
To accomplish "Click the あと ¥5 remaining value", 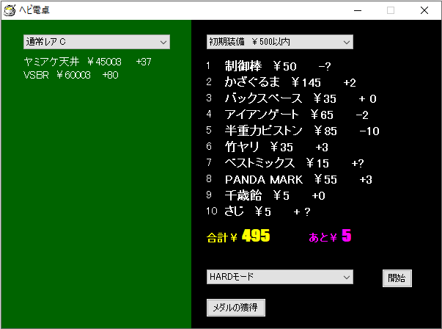I will pyautogui.click(x=330, y=236).
